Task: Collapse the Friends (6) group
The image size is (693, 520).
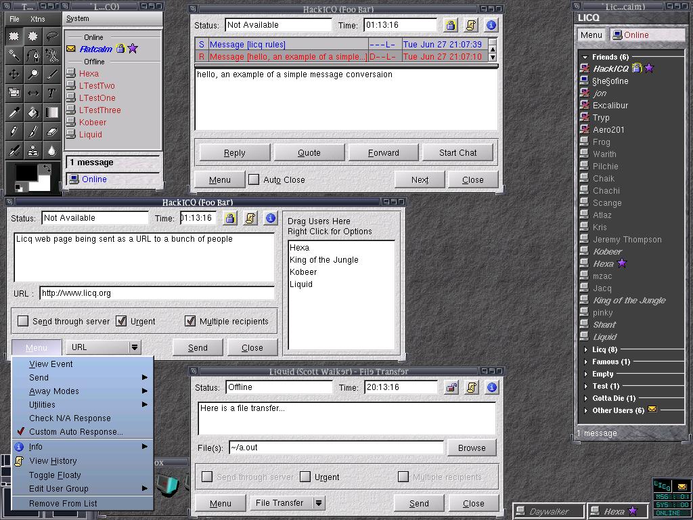Action: click(x=585, y=57)
